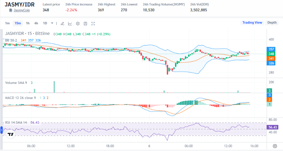Select the 1m timeframe
The image size is (283, 151).
(x=8, y=23)
